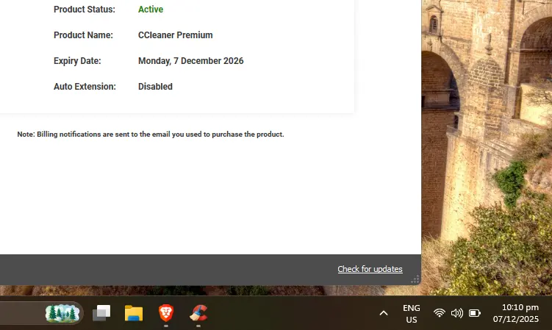Click the Product Name label
The width and height of the screenshot is (552, 330).
point(84,35)
